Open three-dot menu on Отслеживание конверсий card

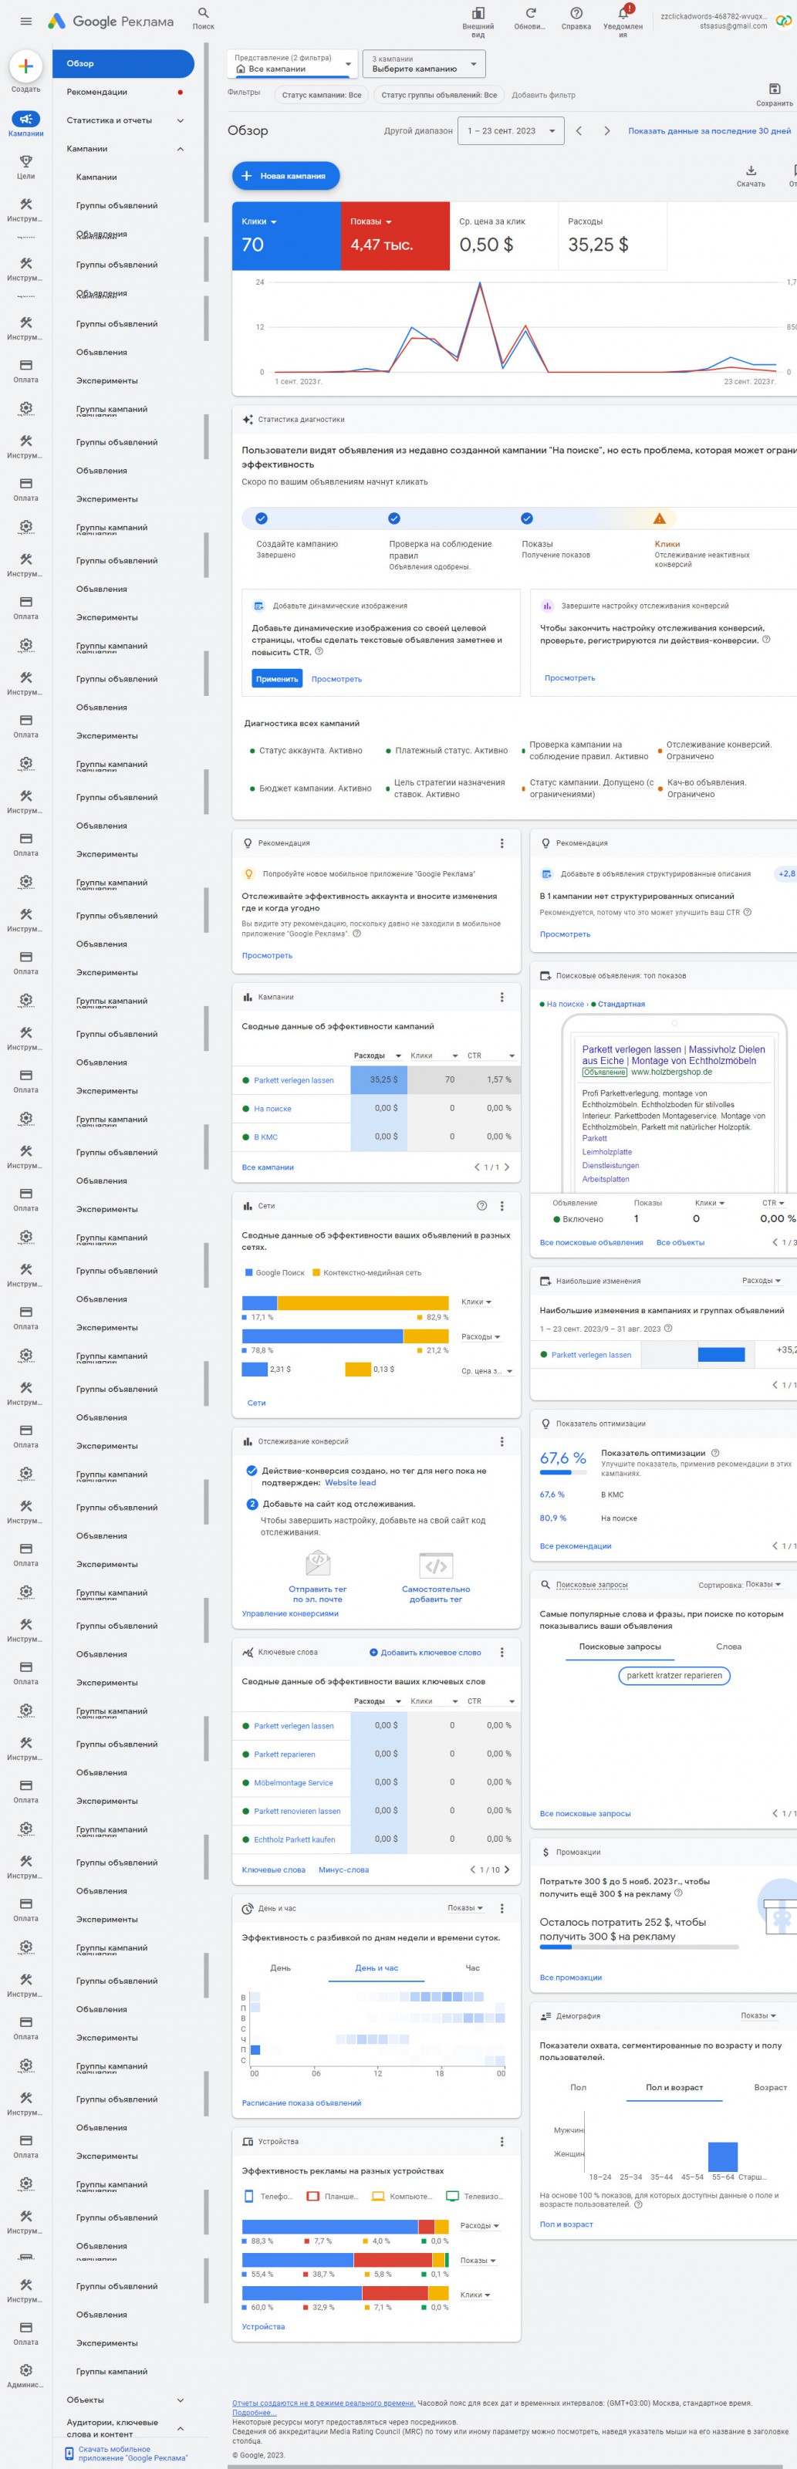coord(502,1441)
